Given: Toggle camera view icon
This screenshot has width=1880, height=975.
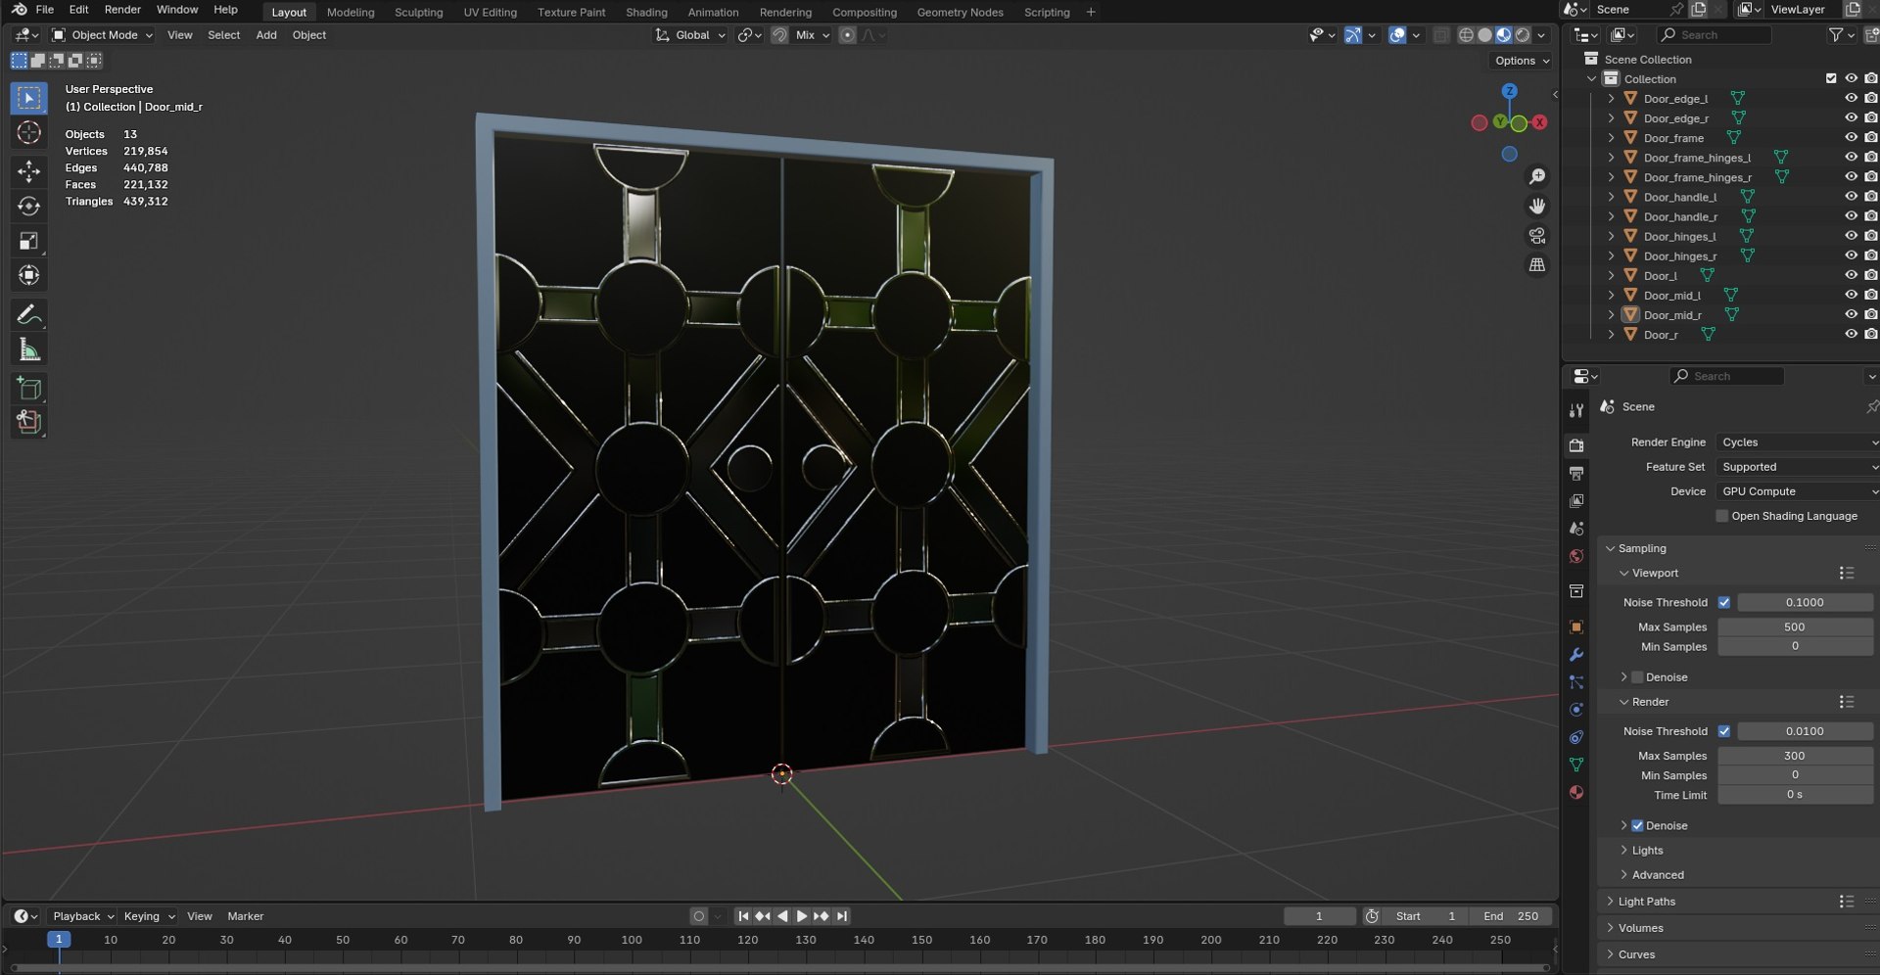Looking at the screenshot, I should click(1537, 236).
